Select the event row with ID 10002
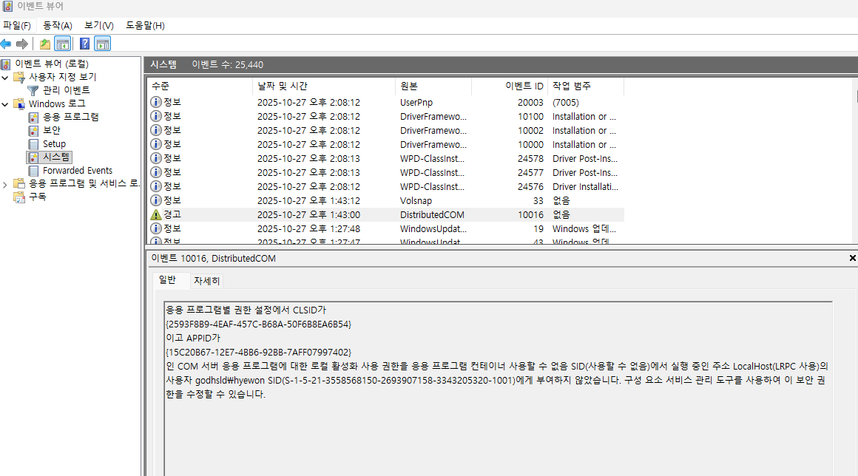 (x=386, y=131)
